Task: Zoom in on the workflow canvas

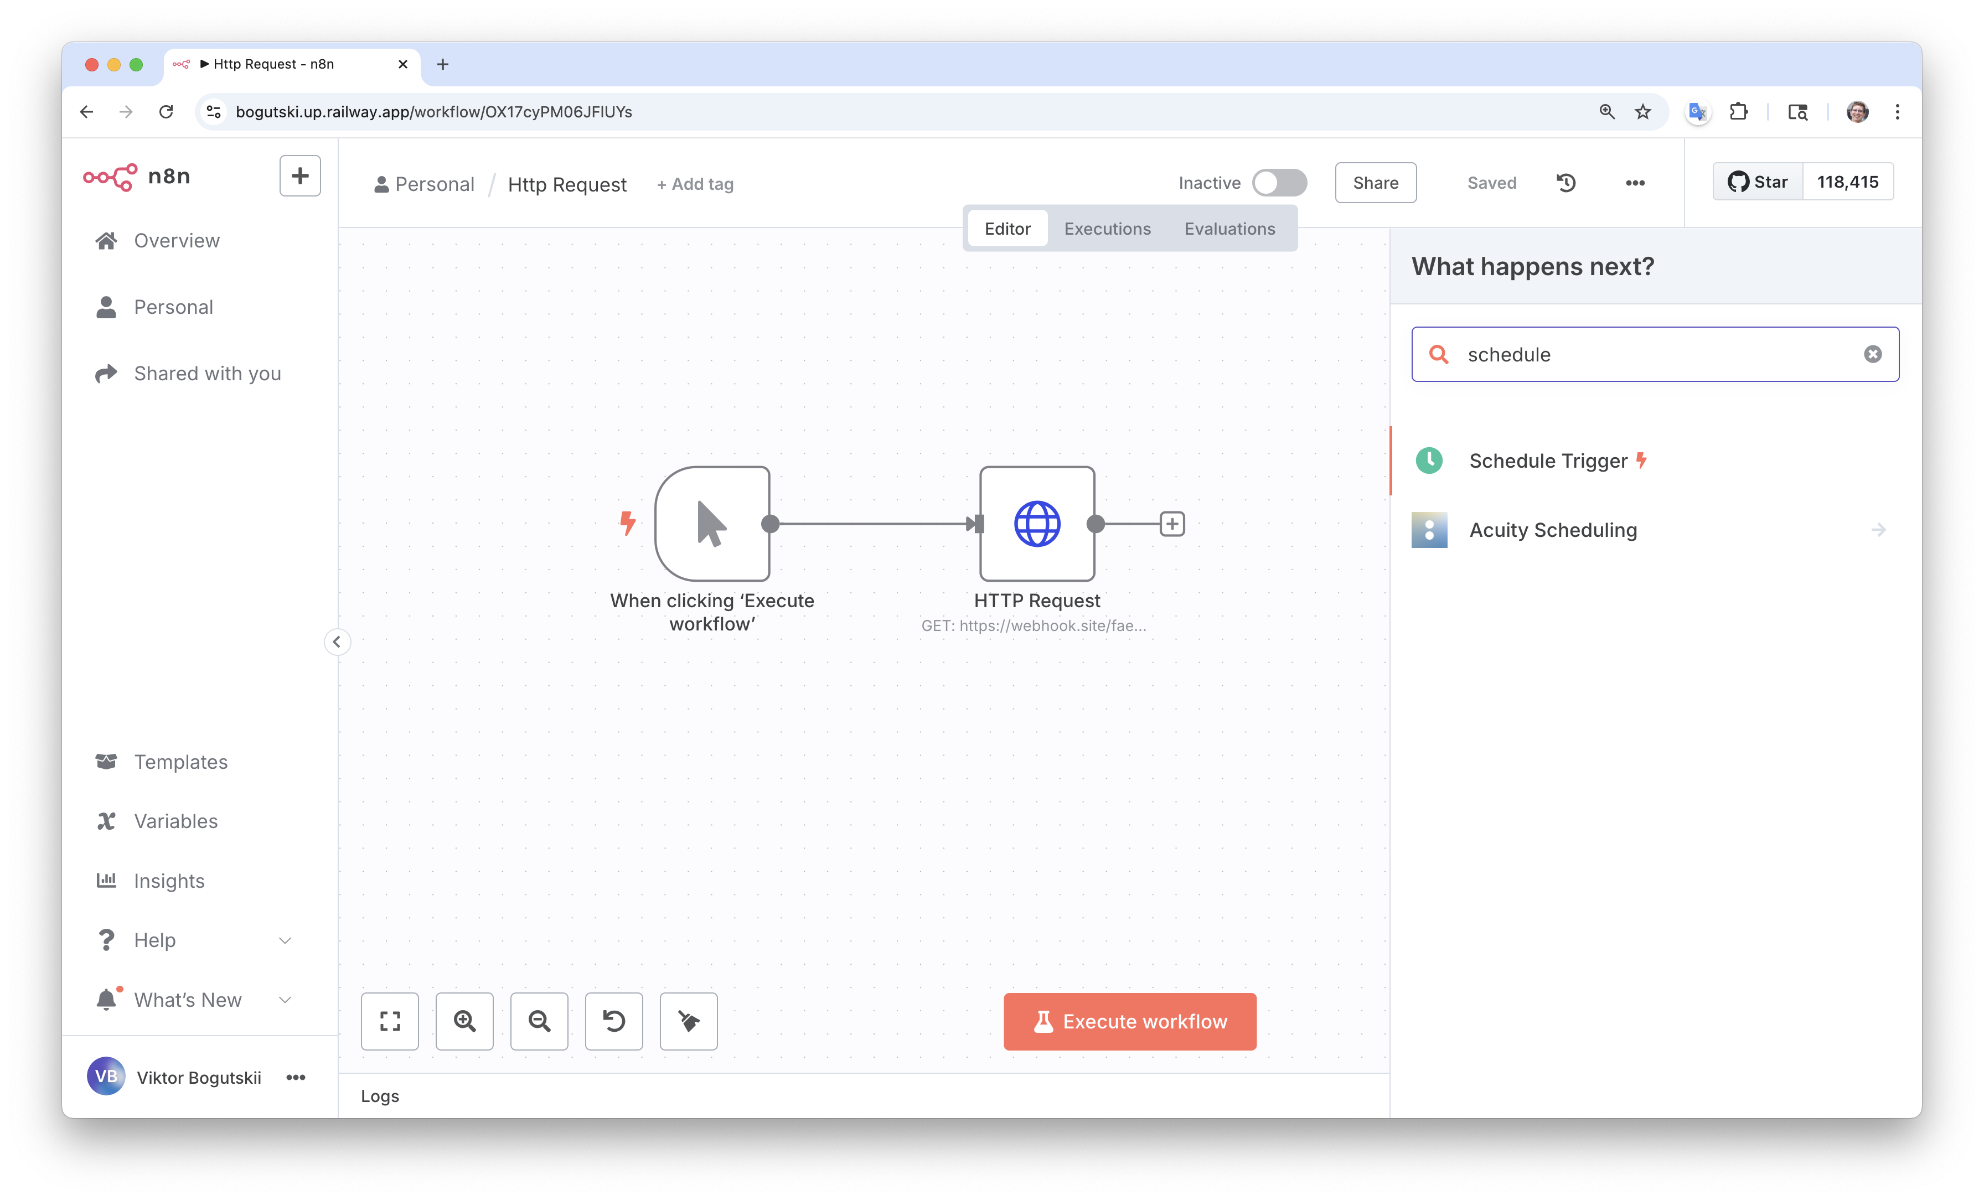Action: (x=464, y=1021)
